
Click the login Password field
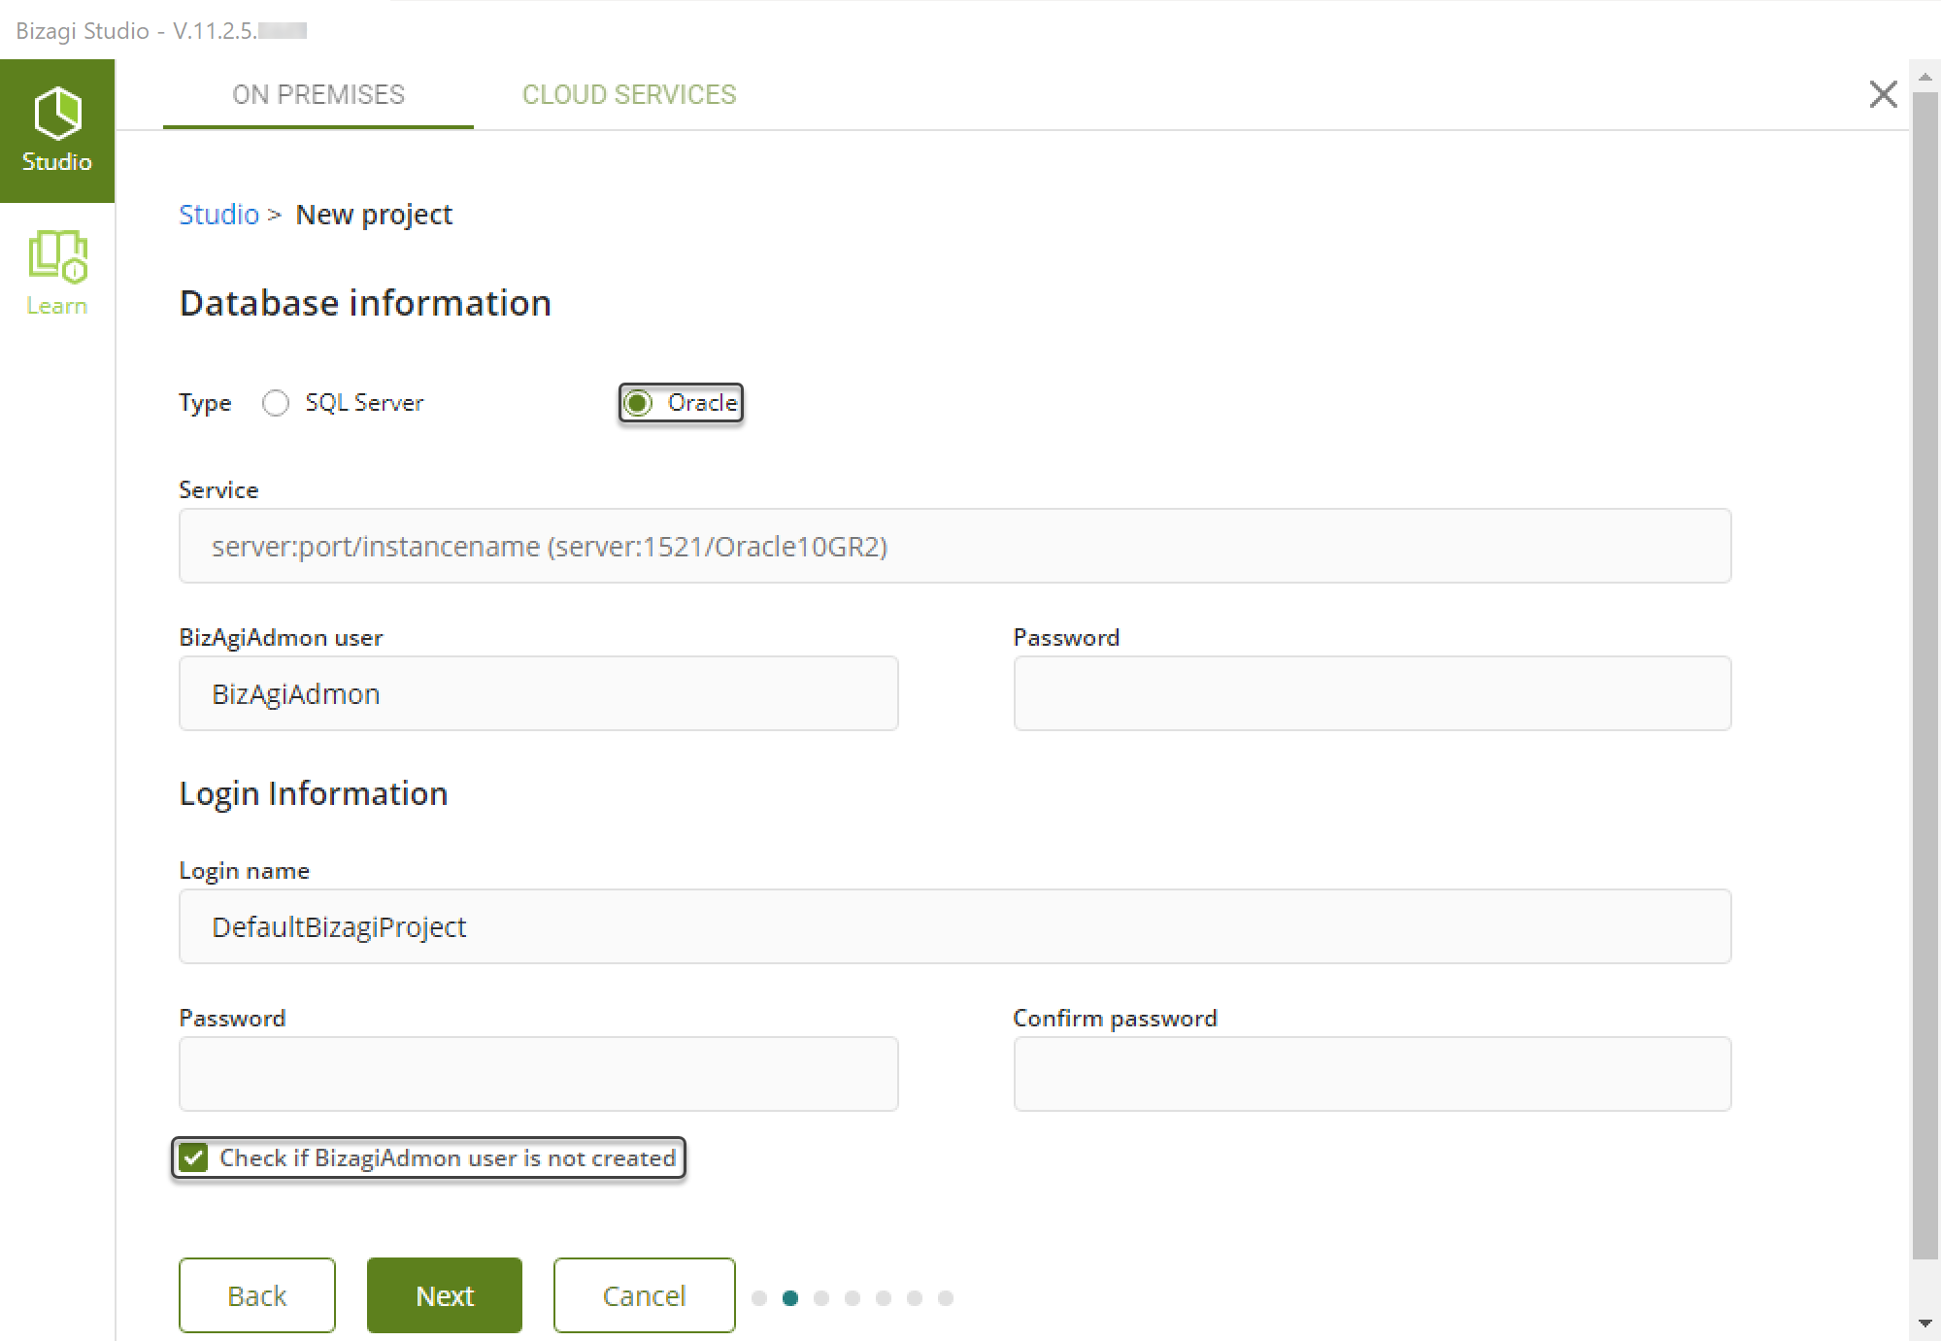[538, 1074]
